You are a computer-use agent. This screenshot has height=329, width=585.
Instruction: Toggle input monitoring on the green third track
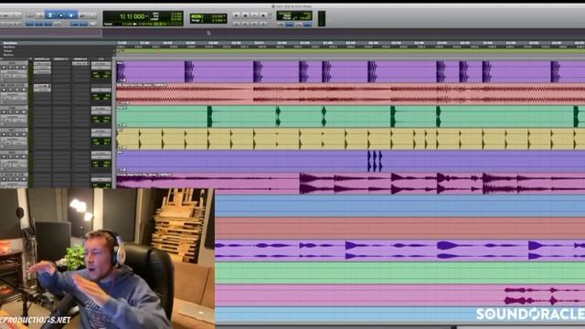[x=10, y=111]
